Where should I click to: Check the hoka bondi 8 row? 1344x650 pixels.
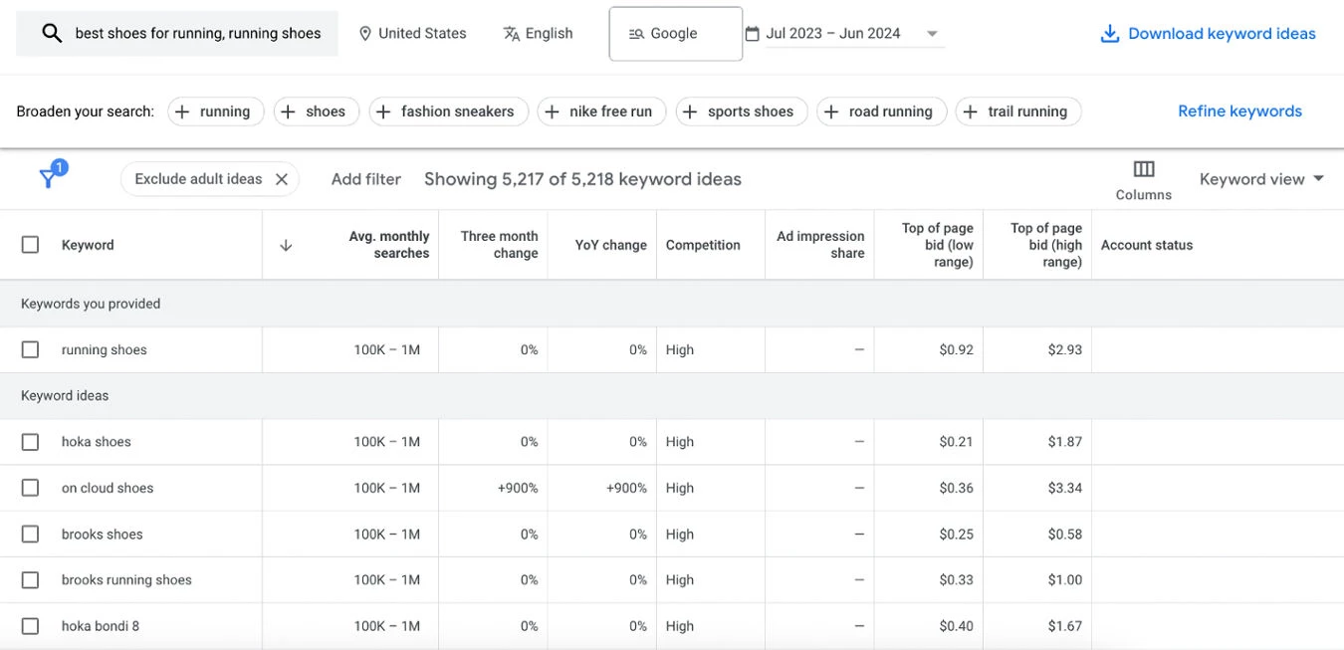[x=31, y=626]
